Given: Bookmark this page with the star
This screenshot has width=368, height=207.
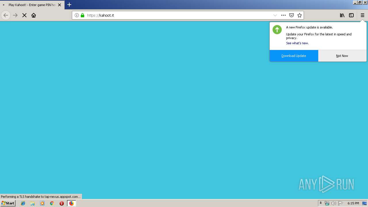Looking at the screenshot, I should (x=300, y=15).
